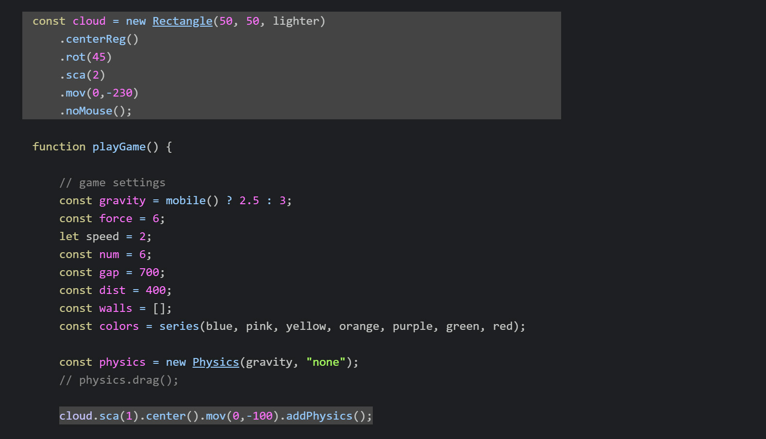Click the "const force = 6;" line

pos(112,219)
